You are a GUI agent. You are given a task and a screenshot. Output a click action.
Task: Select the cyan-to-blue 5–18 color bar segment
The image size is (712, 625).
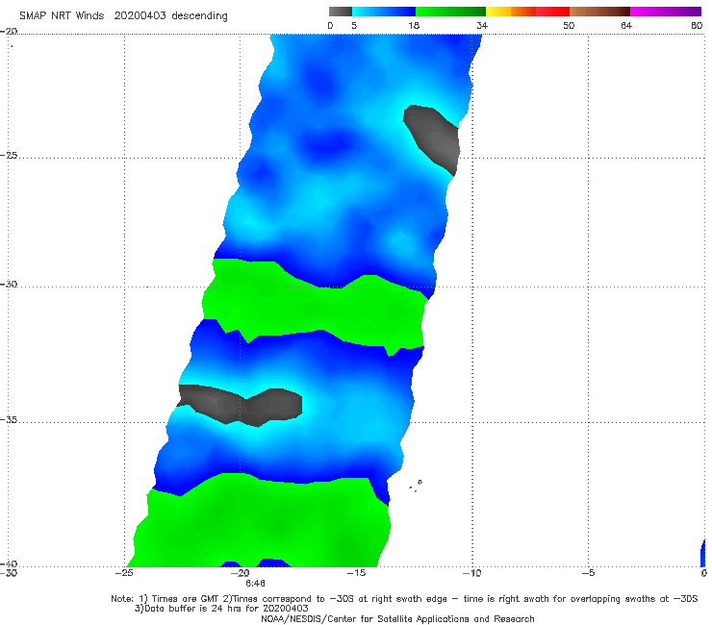point(384,12)
